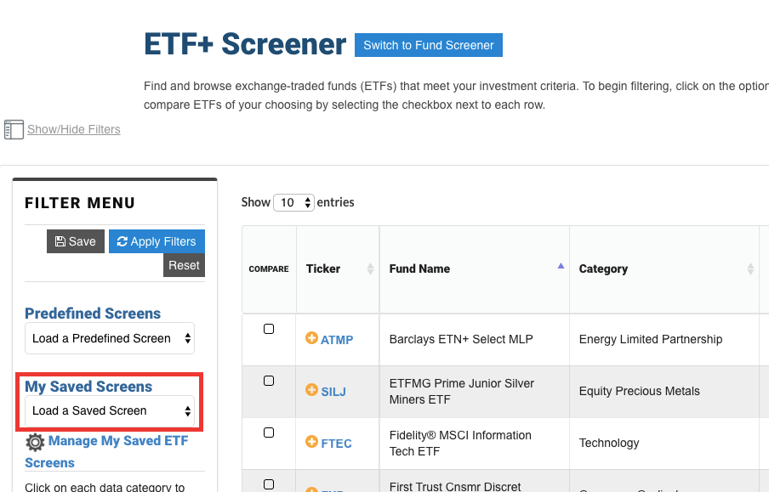
Task: Click the gear icon for managing saved screens
Action: tap(35, 442)
